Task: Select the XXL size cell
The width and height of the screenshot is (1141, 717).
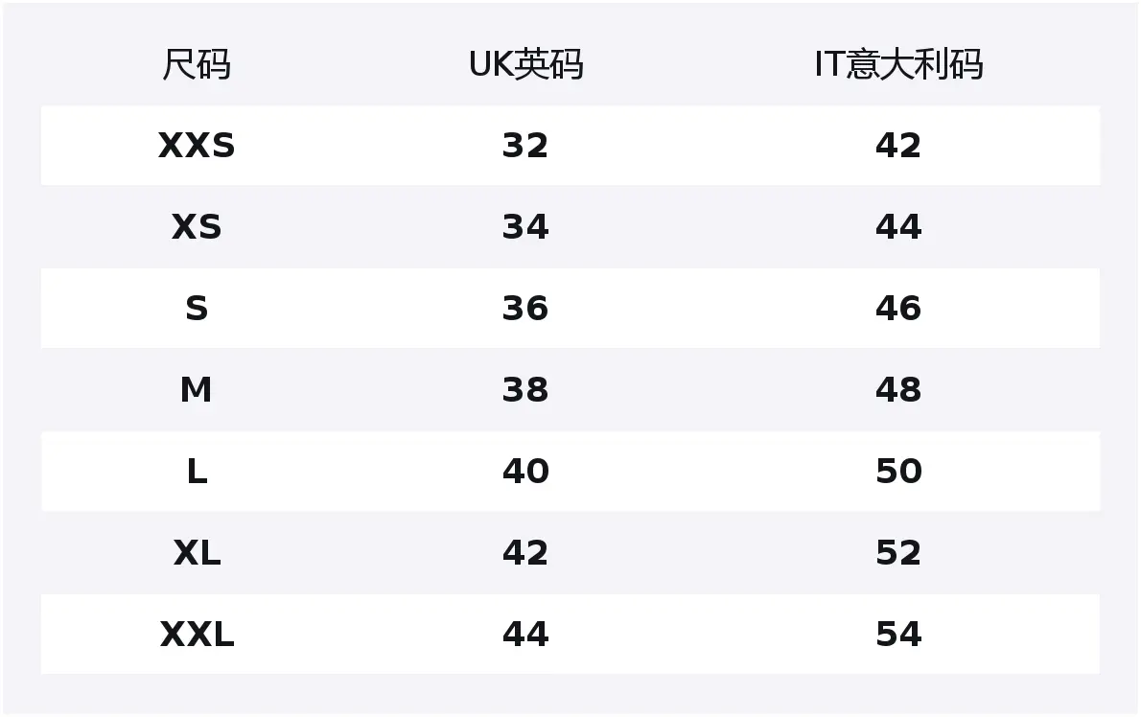Action: point(197,635)
